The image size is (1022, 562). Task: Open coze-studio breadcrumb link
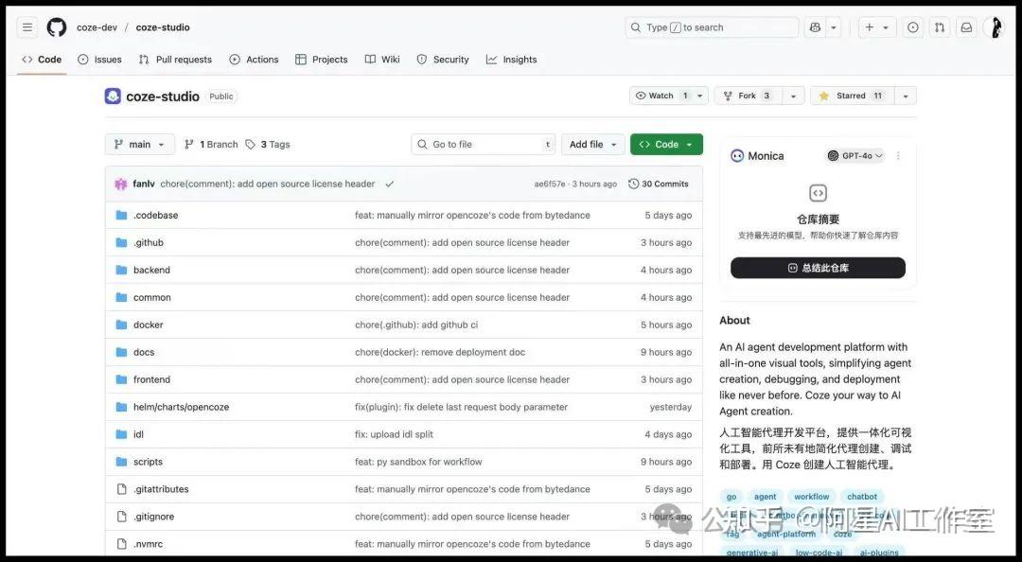pyautogui.click(x=163, y=27)
